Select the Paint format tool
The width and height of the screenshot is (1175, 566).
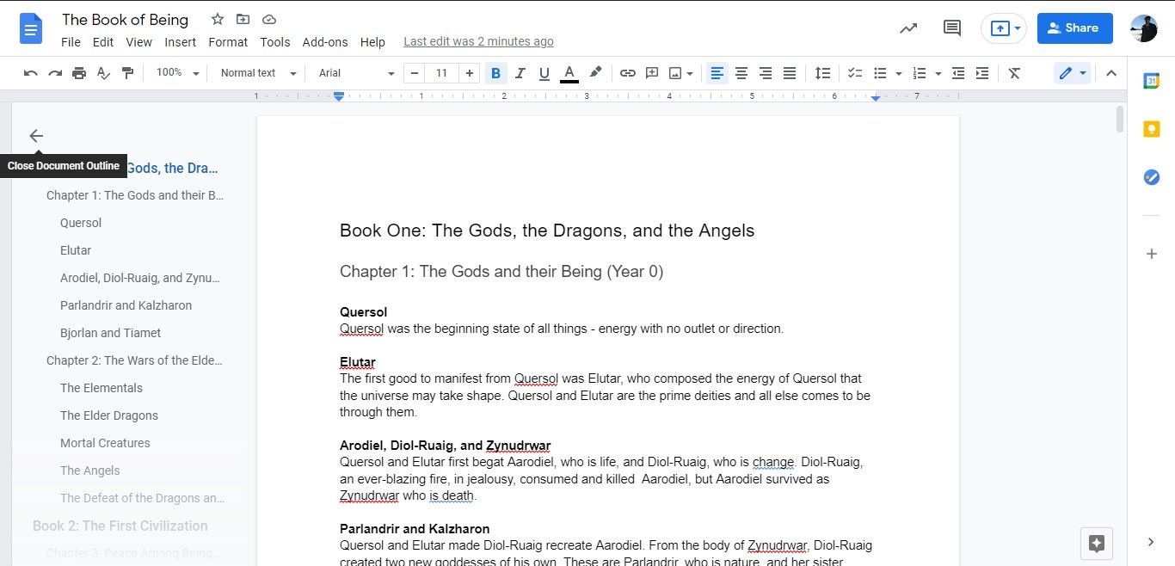click(127, 73)
